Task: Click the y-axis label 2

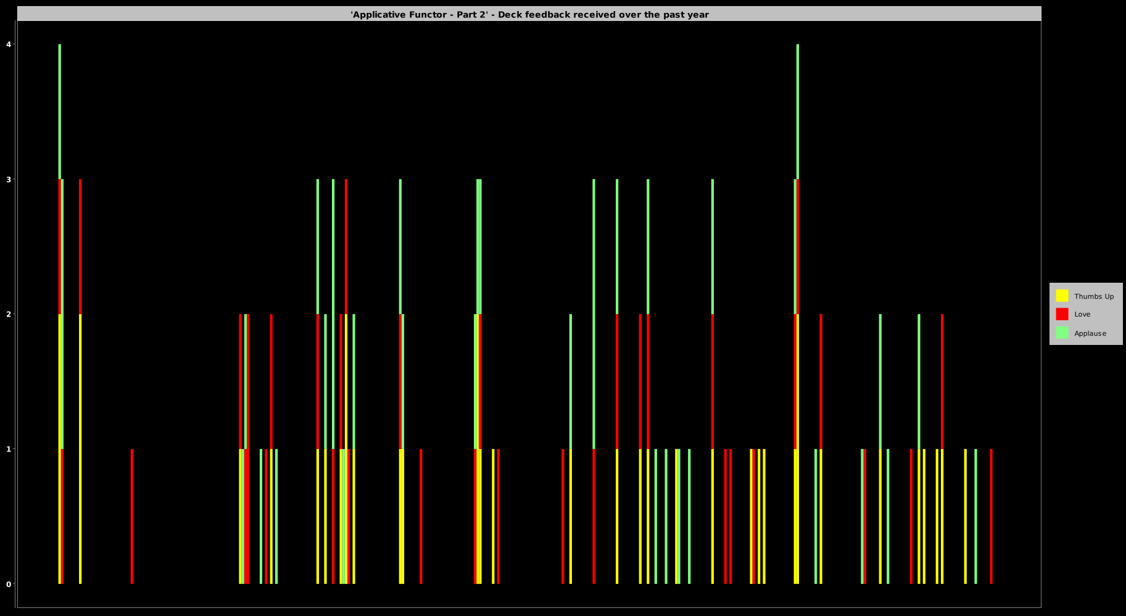Action: (x=9, y=314)
